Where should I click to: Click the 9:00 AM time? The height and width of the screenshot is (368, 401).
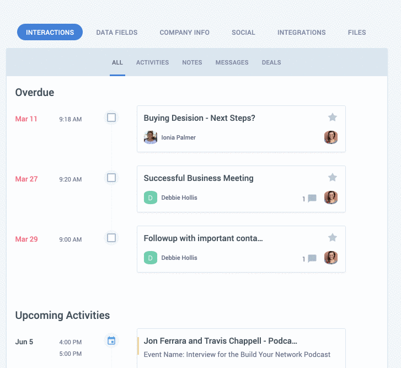71,239
